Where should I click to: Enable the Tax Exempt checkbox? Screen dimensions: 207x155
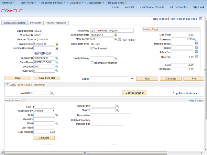pyautogui.click(x=91, y=48)
